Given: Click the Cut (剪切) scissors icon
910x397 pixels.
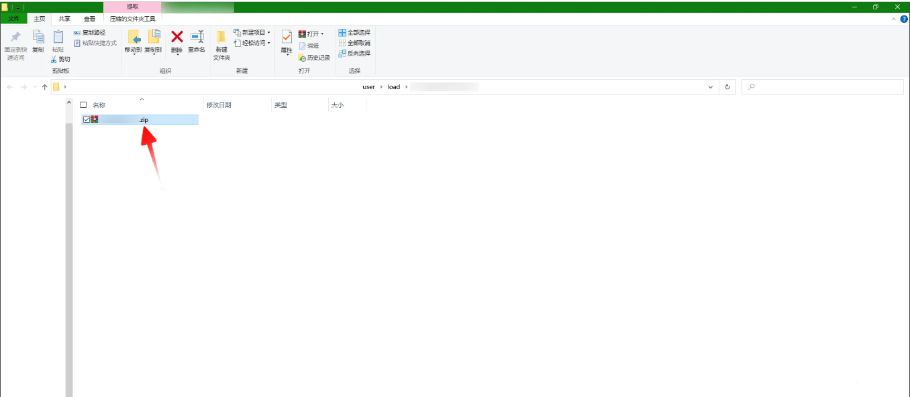Looking at the screenshot, I should (54, 59).
